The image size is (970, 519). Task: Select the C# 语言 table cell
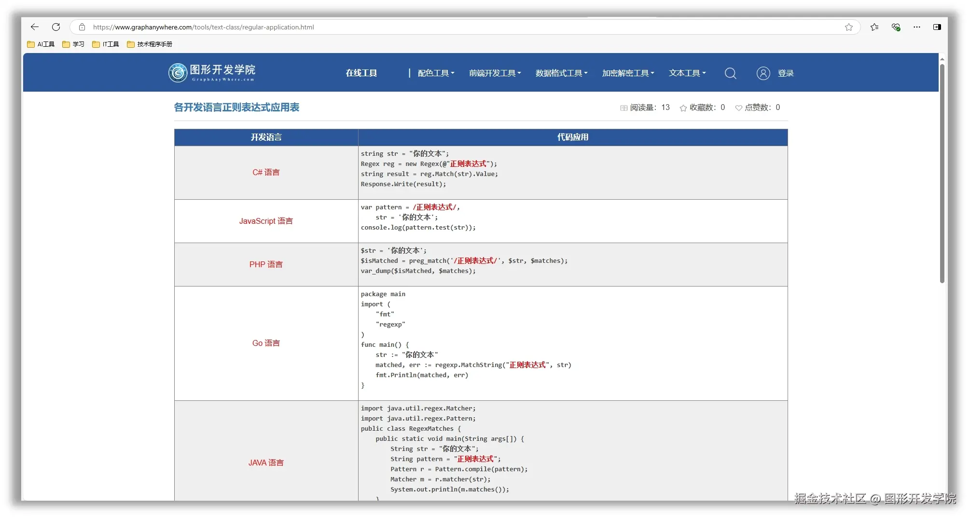pyautogui.click(x=266, y=173)
